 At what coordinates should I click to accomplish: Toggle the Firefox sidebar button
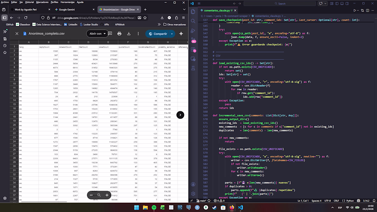(x=4, y=17)
